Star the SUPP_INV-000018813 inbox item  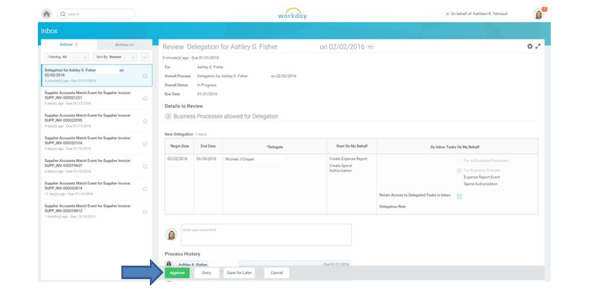pyautogui.click(x=145, y=211)
